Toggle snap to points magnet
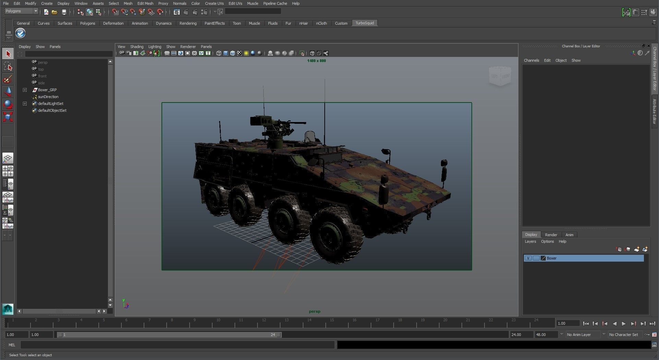The width and height of the screenshot is (659, 360). [x=133, y=12]
